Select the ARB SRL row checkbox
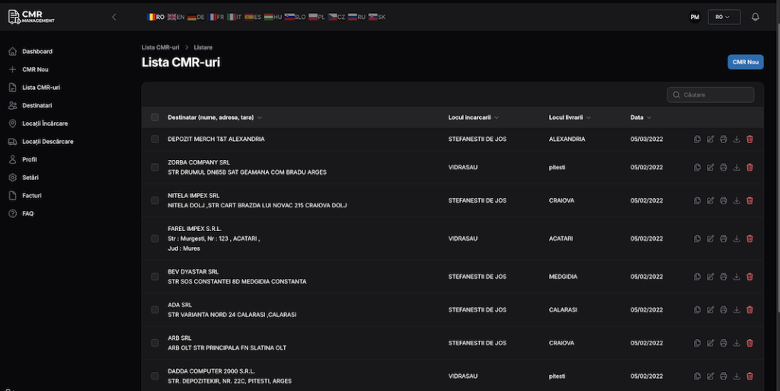Viewport: 780px width, 391px height. pyautogui.click(x=155, y=343)
